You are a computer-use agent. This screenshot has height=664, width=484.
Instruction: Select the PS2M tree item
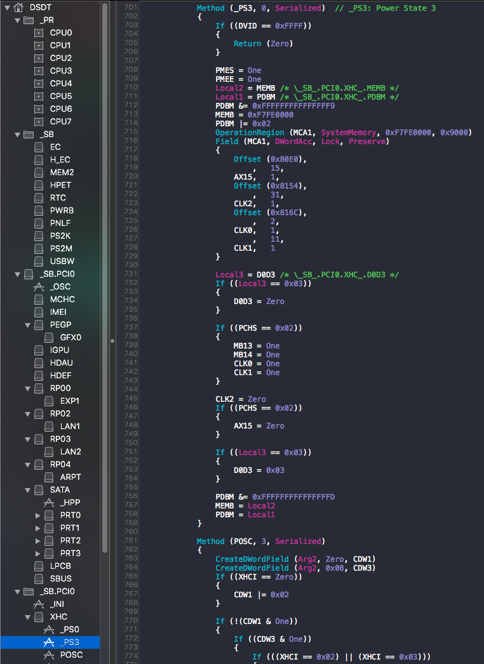(x=60, y=249)
